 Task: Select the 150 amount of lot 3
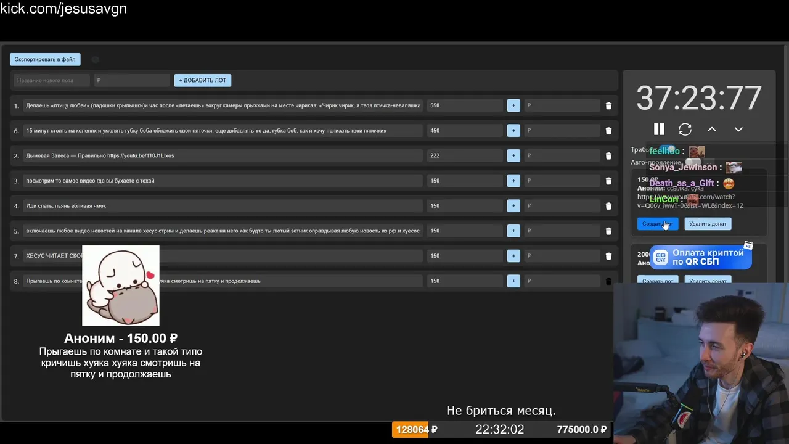465,181
